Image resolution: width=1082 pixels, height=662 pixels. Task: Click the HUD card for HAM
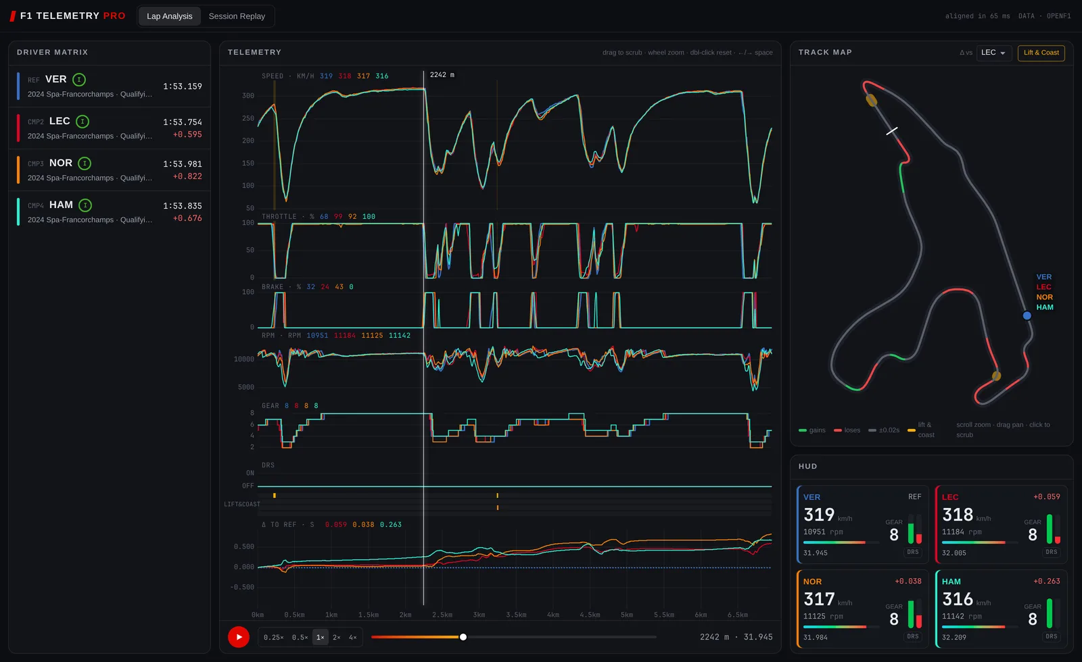tap(1001, 609)
